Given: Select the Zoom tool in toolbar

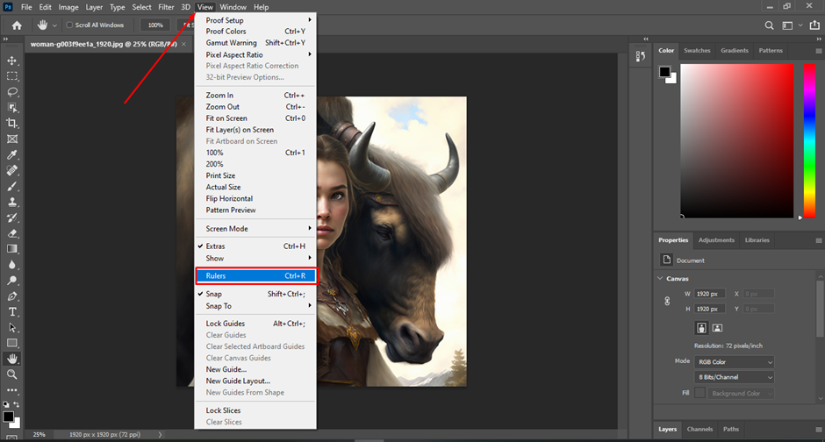Looking at the screenshot, I should (x=12, y=374).
